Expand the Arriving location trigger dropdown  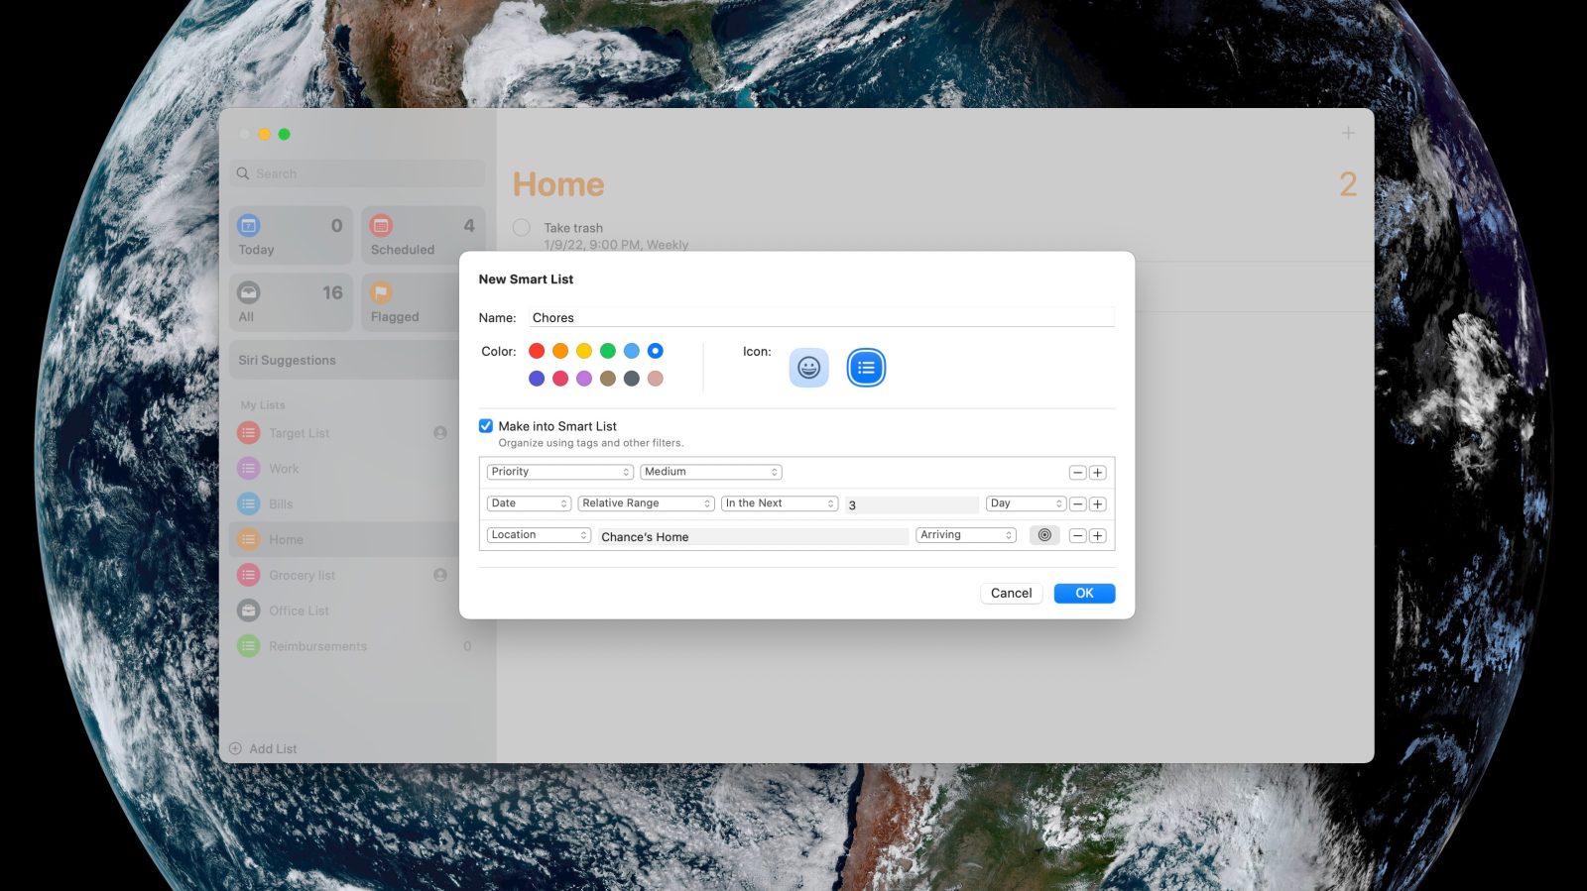click(965, 535)
